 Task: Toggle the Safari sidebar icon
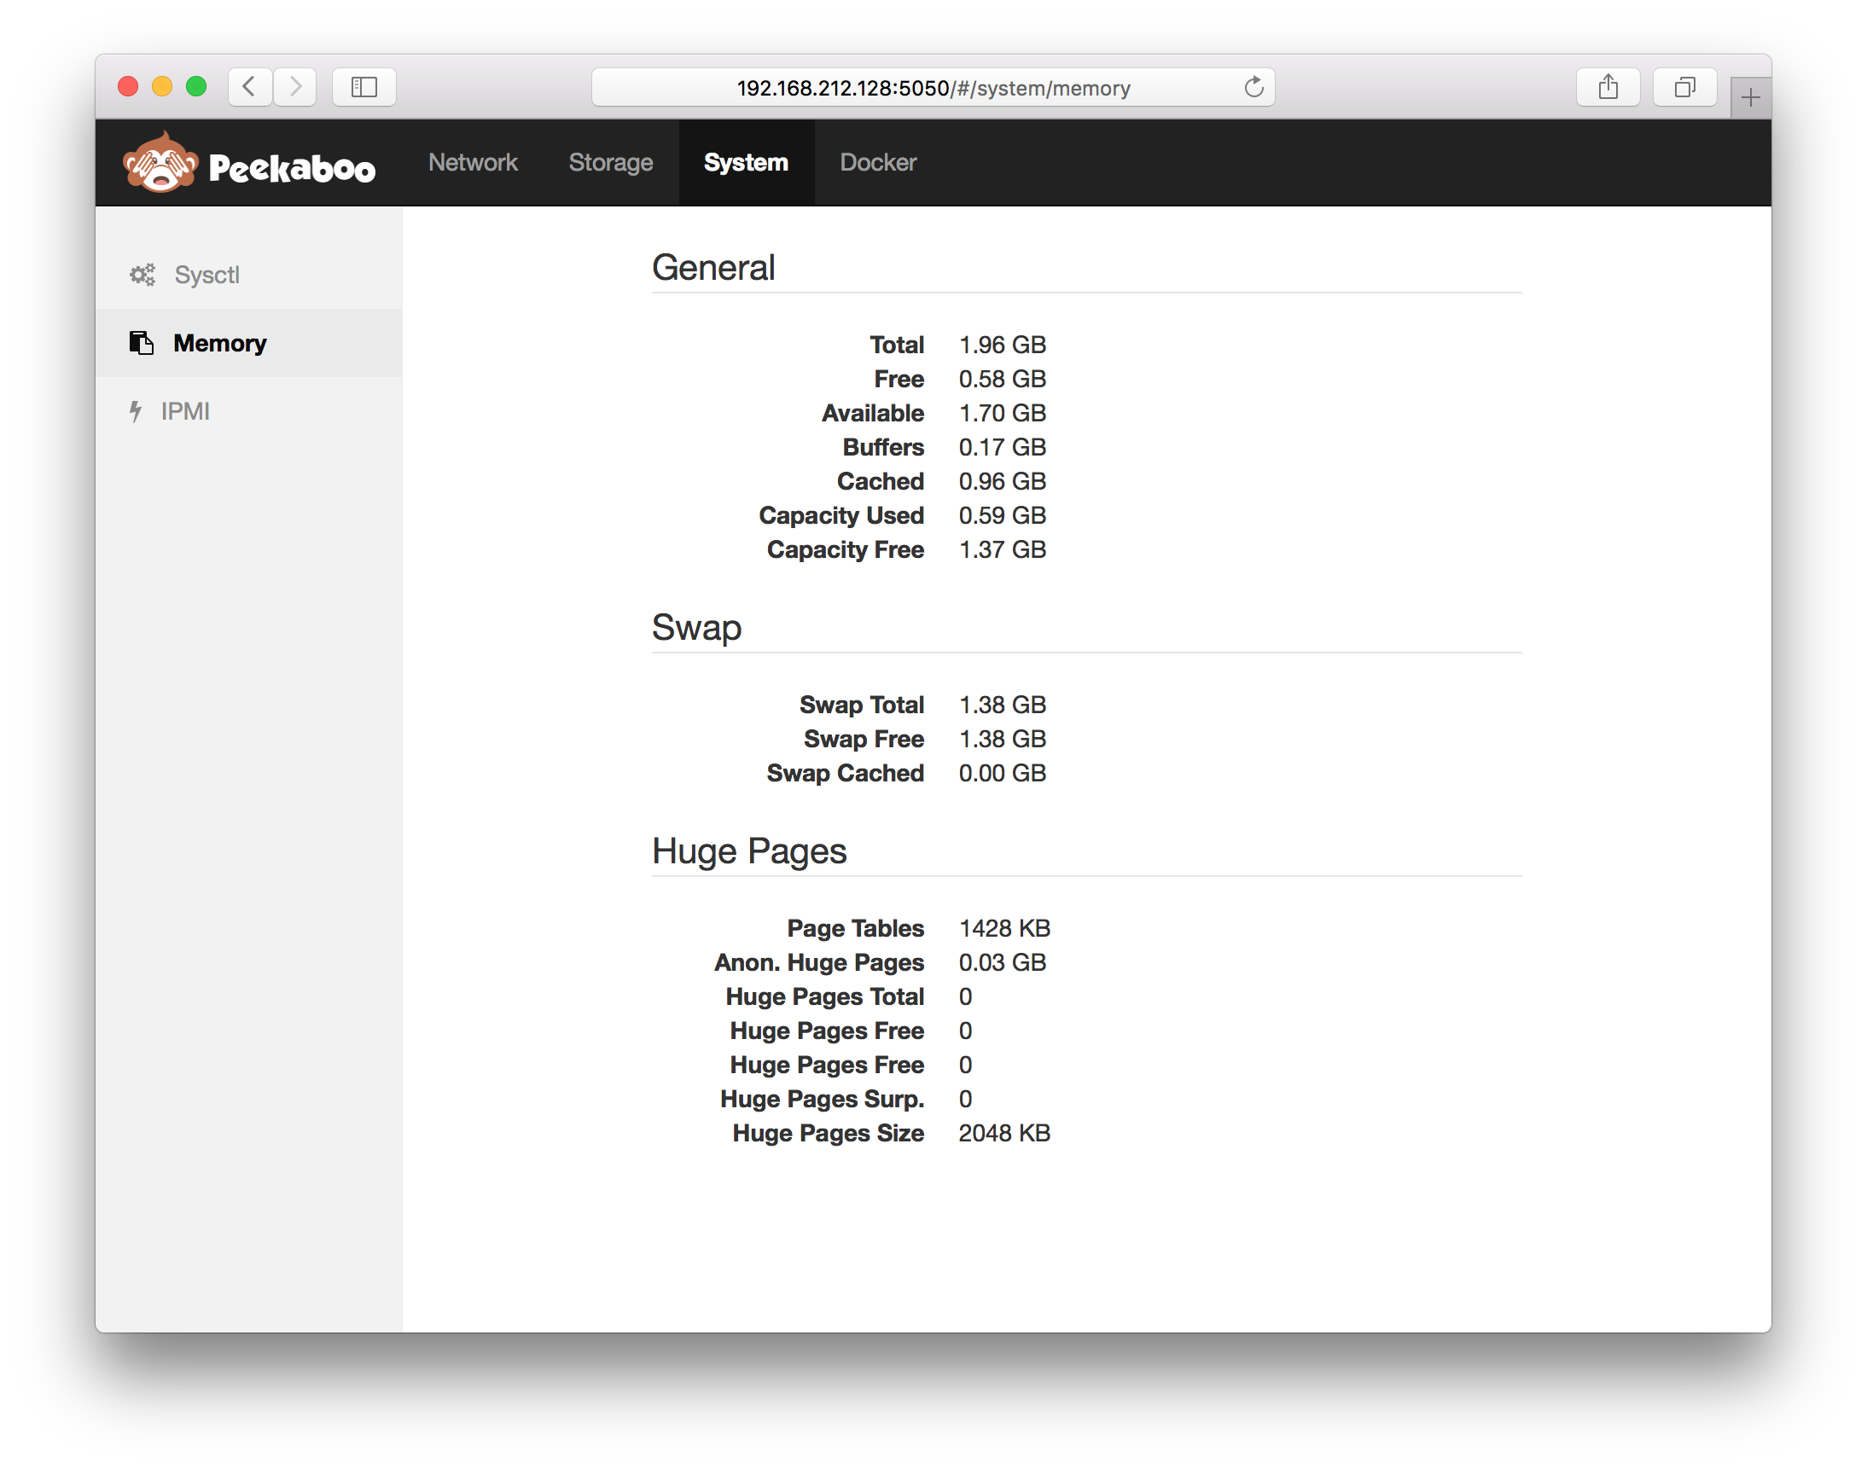point(364,88)
